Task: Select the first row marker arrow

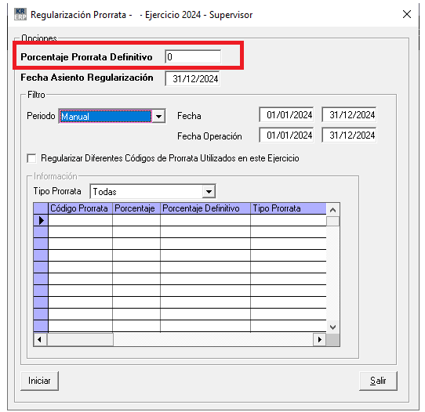Action: [x=41, y=220]
